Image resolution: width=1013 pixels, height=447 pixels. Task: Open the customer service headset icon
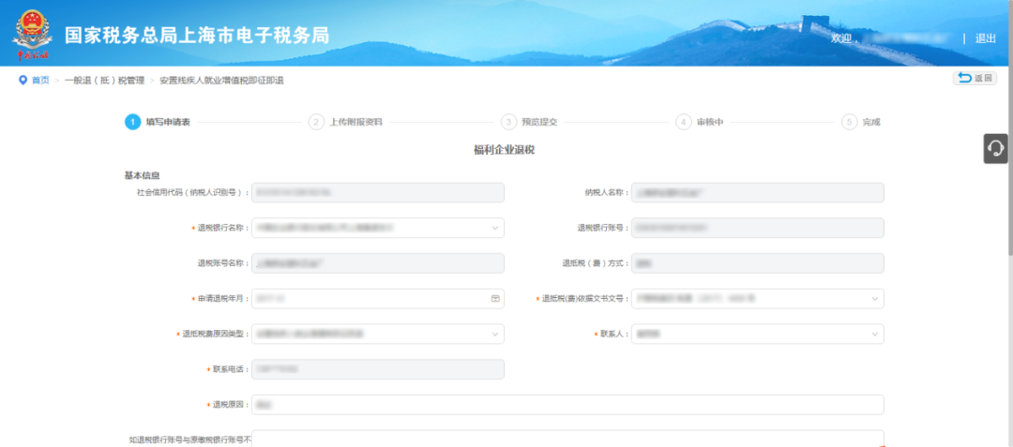coord(996,148)
